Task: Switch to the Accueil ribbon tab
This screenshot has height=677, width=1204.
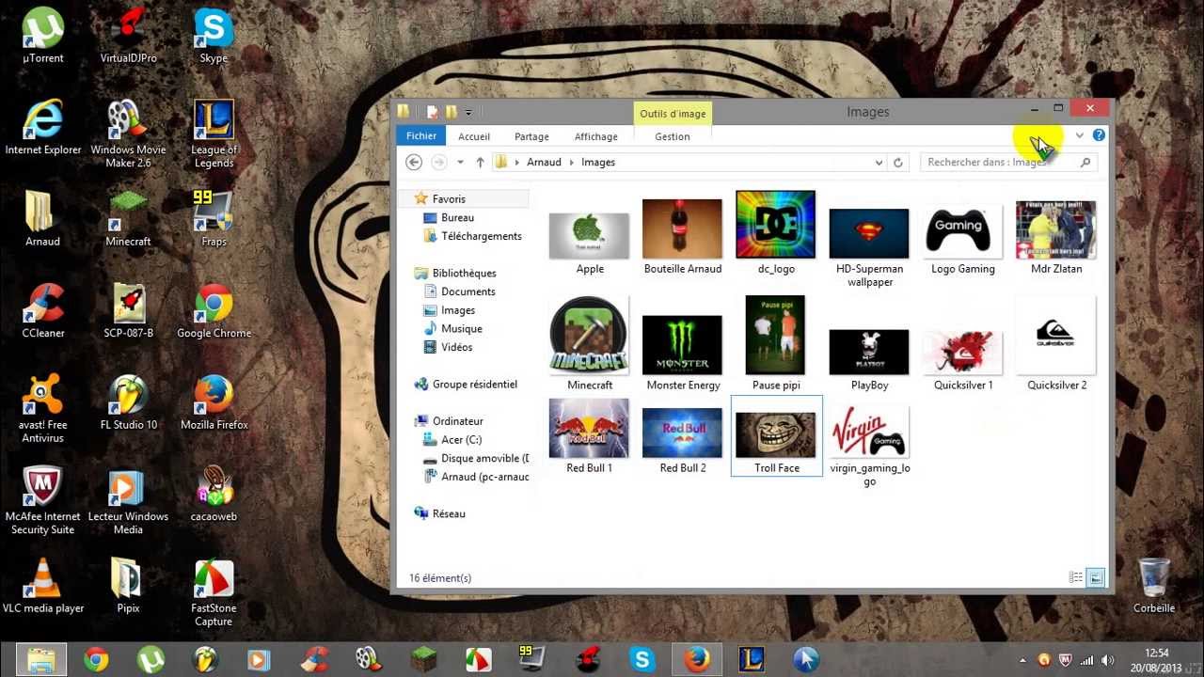Action: click(474, 136)
